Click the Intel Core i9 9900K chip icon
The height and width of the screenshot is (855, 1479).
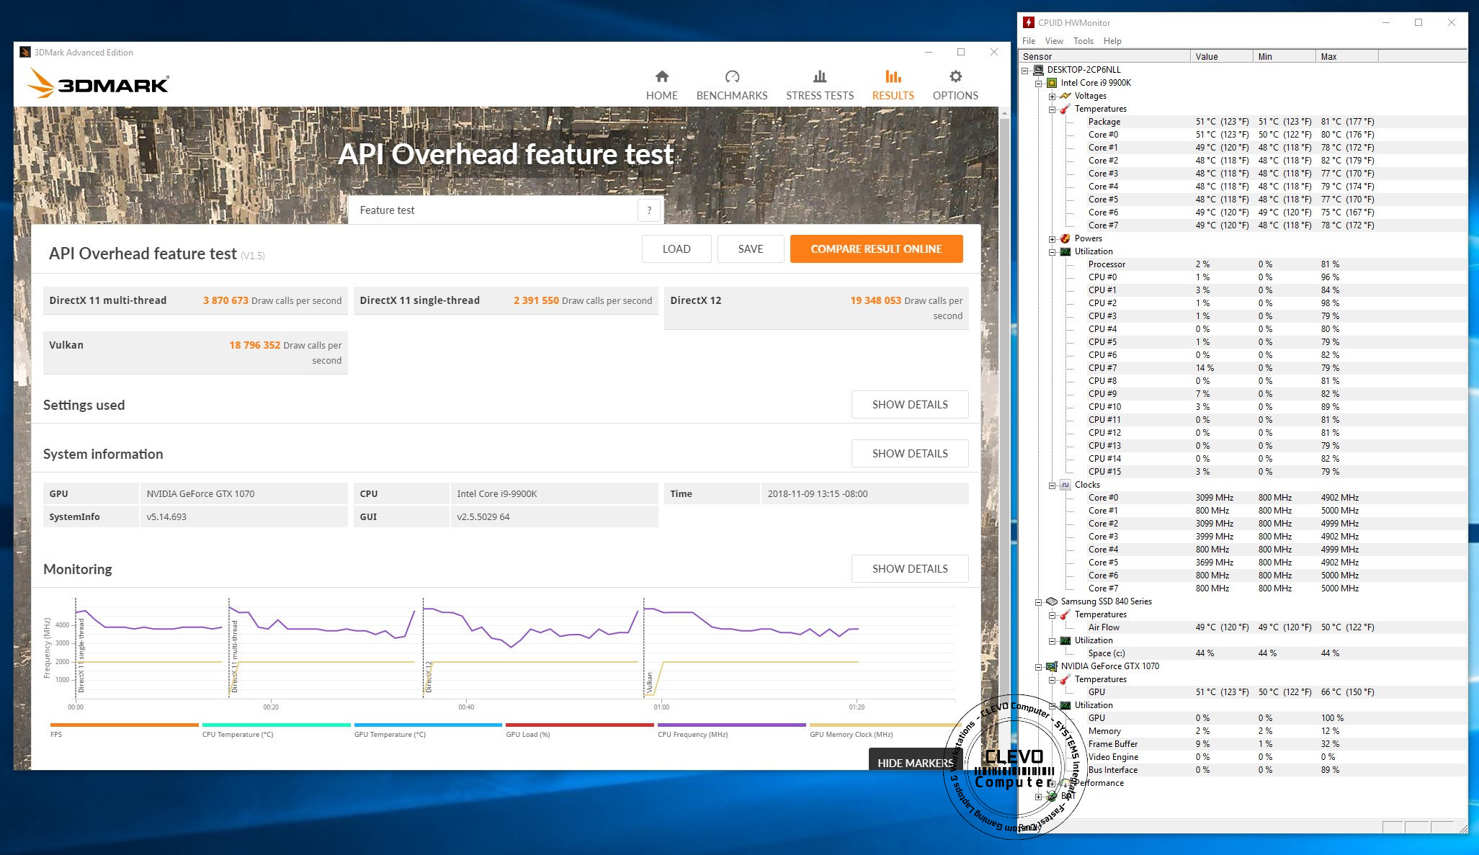[x=1052, y=83]
